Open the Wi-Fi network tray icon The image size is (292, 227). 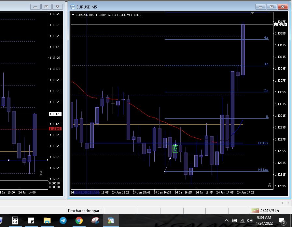tap(243, 221)
